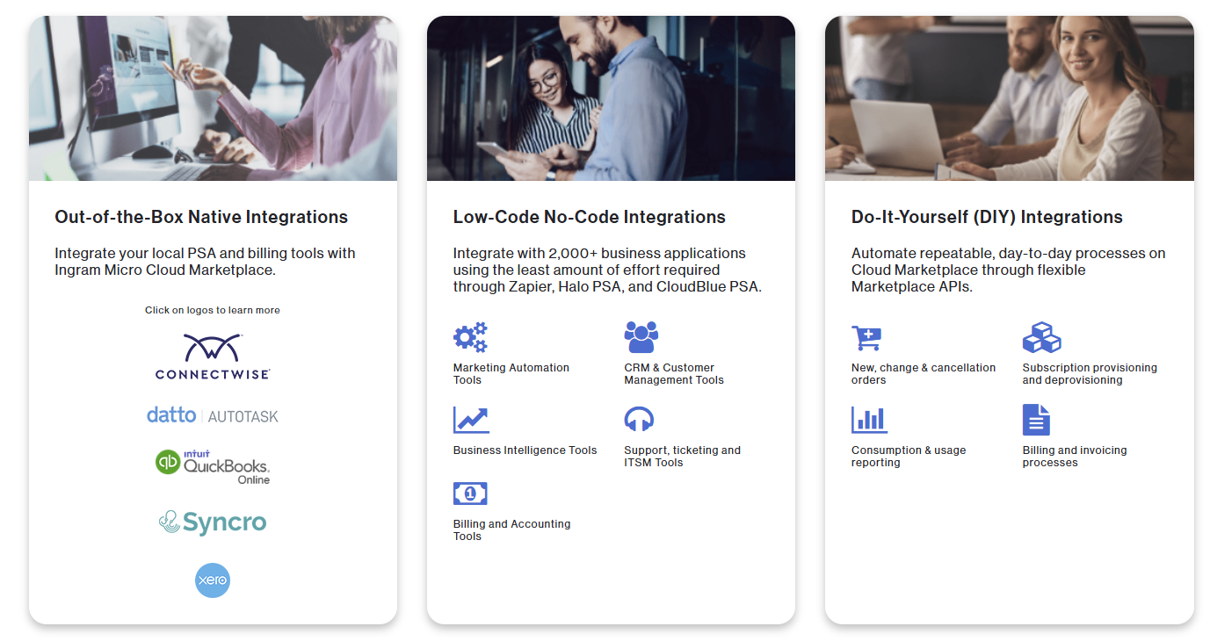Open the DIY card laptop photo
This screenshot has height=641, width=1210.
(x=1009, y=98)
